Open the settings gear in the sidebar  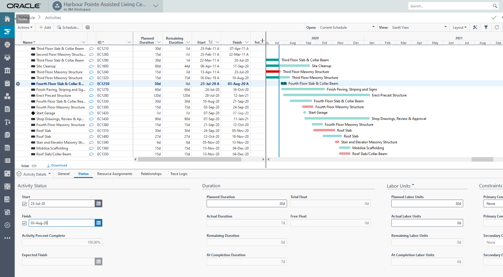coord(7,225)
